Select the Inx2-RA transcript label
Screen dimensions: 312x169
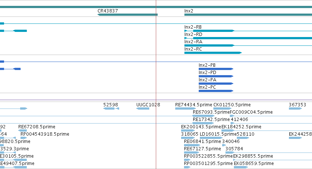click(x=193, y=42)
